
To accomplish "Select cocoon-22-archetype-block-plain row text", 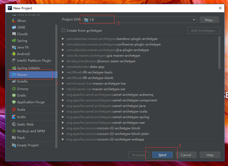I will pyautogui.click(x=108, y=134).
